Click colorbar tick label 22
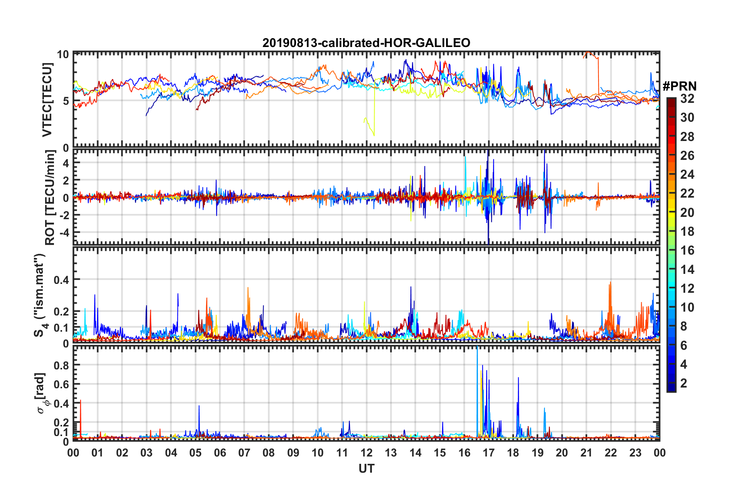Viewport: 733px width, 490px height. point(687,193)
